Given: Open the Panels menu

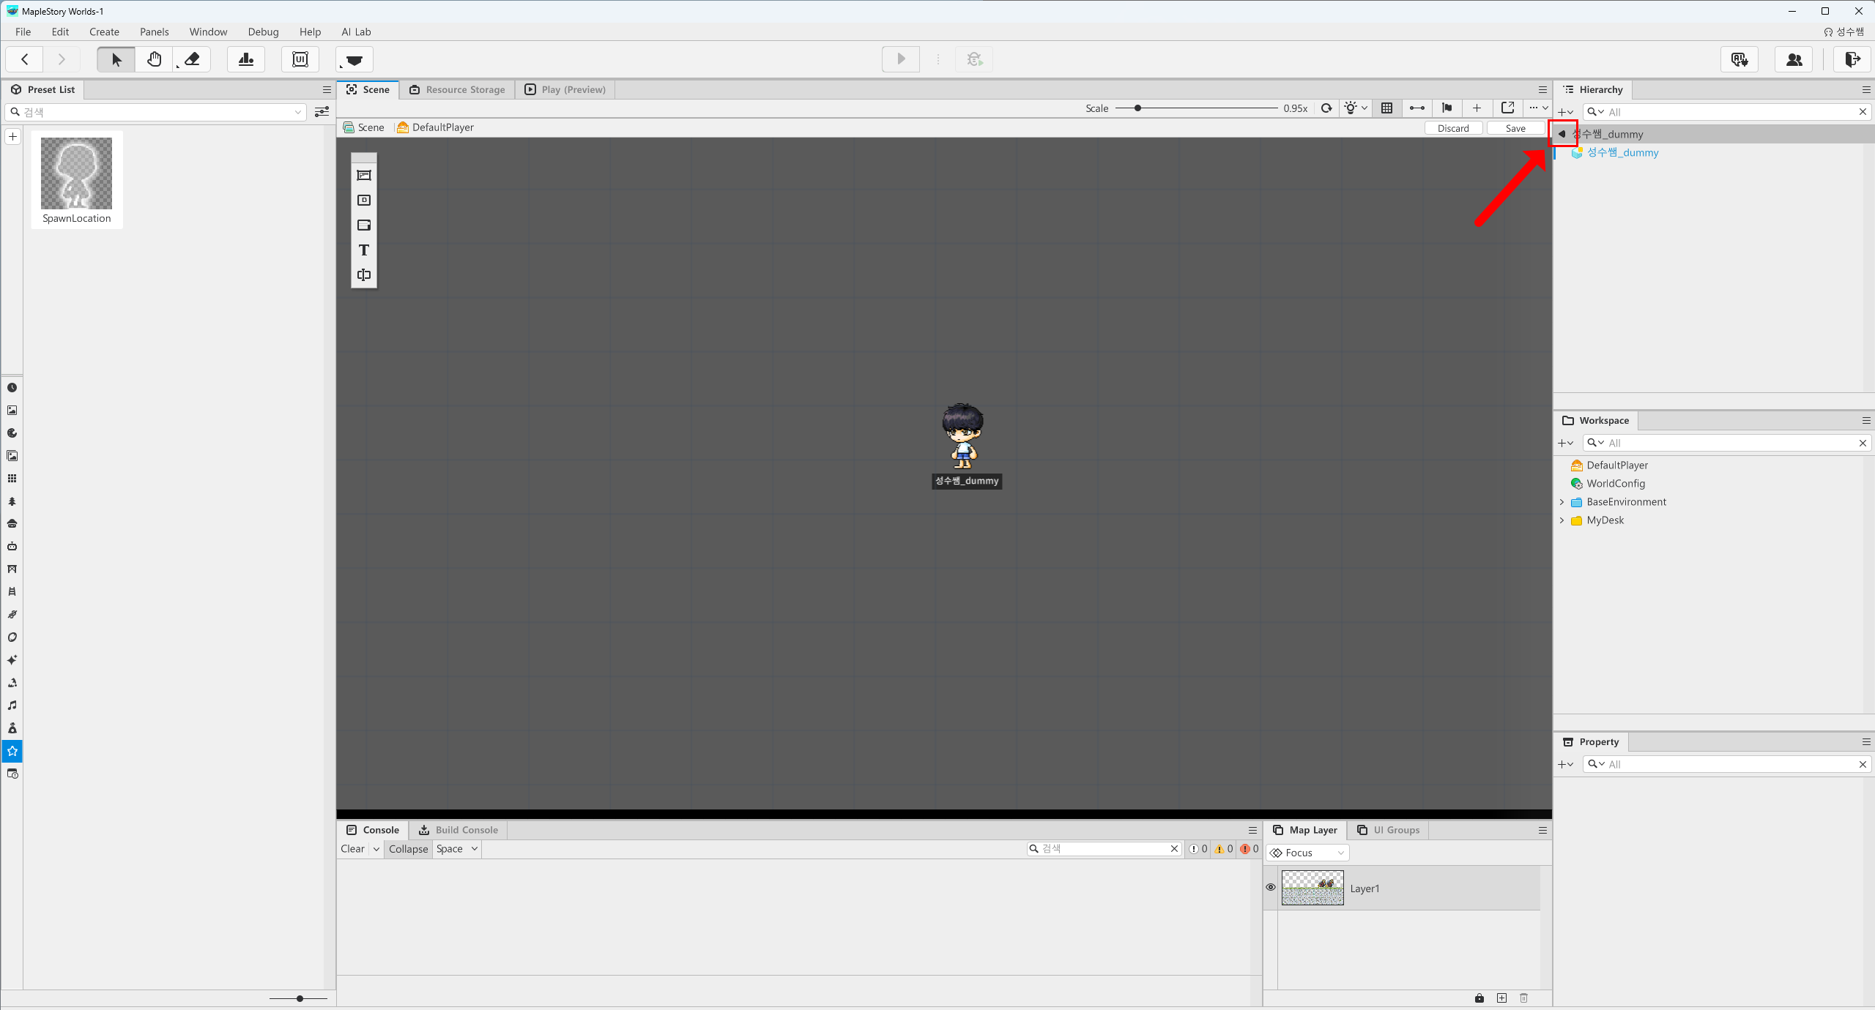Looking at the screenshot, I should (x=155, y=31).
